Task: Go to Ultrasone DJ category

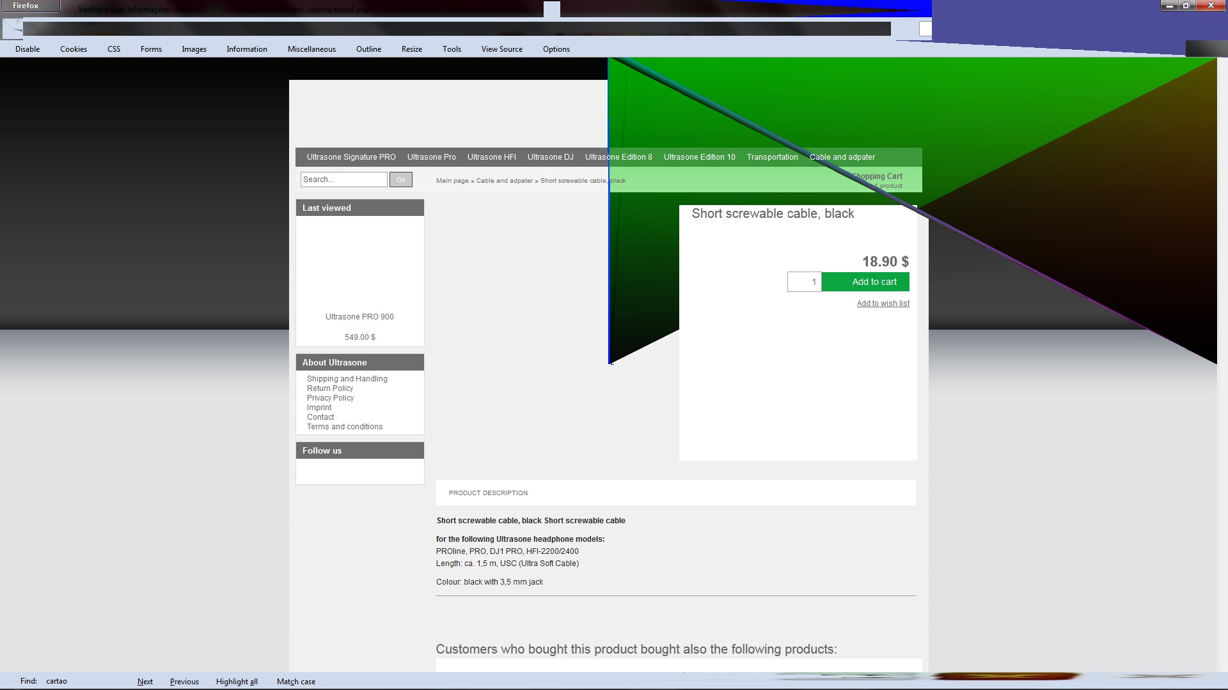Action: pyautogui.click(x=551, y=157)
